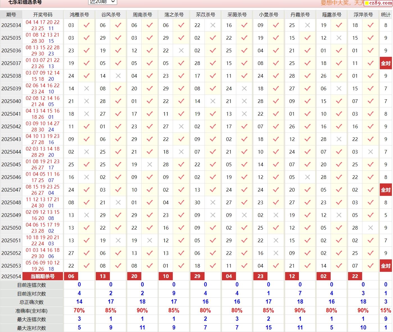Select issue number 2025050
393x332 pixels.
pos(11,228)
